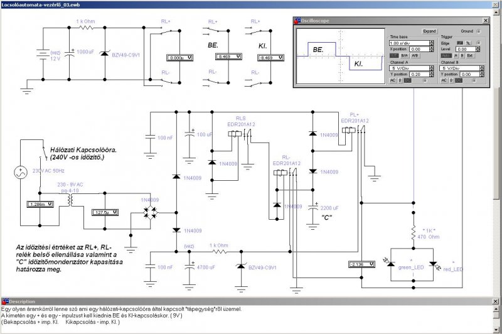Select the RLS EDR201A12 relay symbol
Screen dimensions: 502x334
[240, 134]
